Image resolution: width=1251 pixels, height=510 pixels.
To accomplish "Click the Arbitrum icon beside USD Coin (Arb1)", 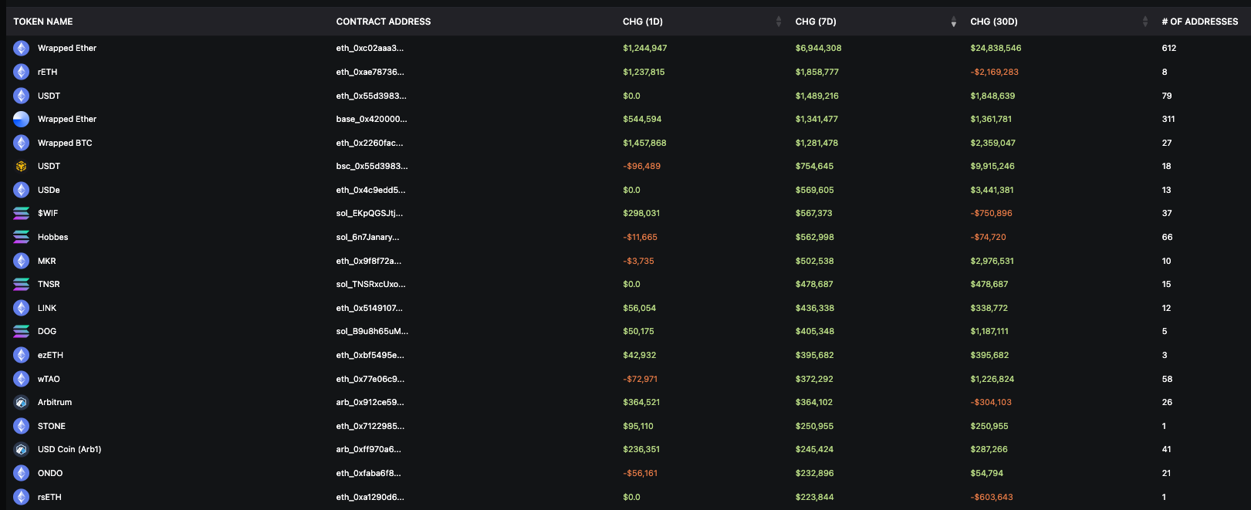I will 22,449.
